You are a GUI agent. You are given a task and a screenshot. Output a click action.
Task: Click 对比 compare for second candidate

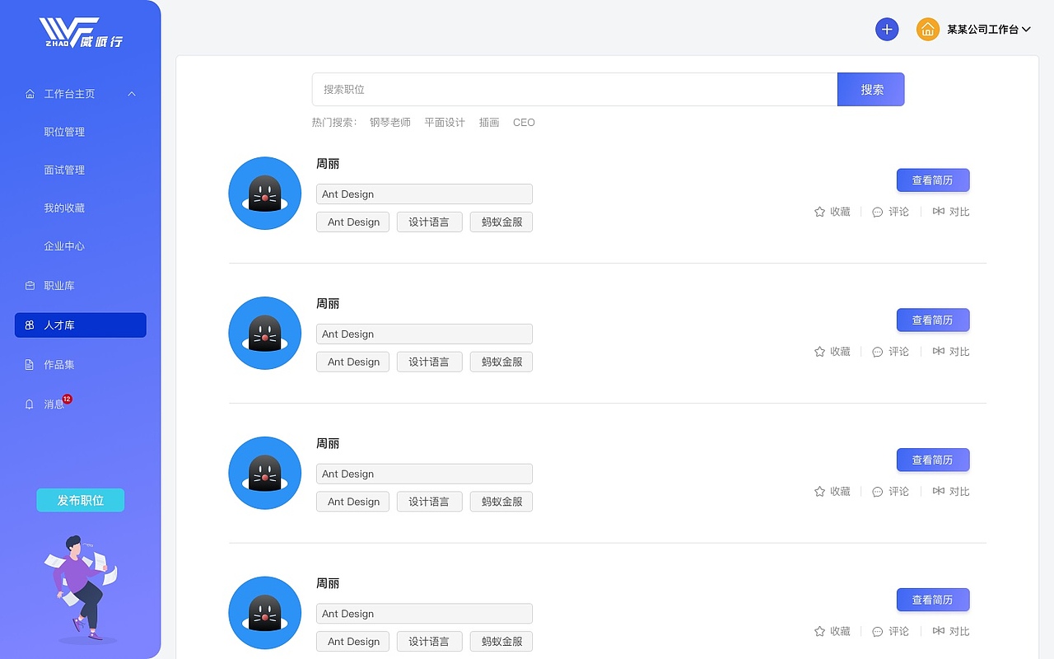click(x=951, y=352)
